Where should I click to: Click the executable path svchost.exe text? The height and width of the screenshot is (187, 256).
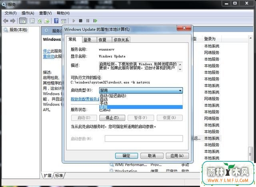click(x=110, y=82)
